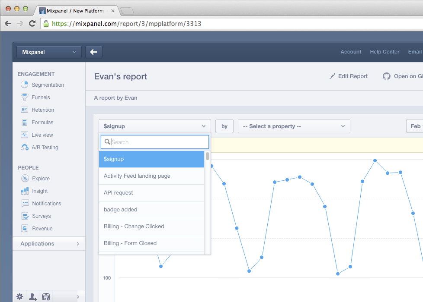Click the 'A report by Evan' description
This screenshot has height=302, width=423.
pyautogui.click(x=115, y=98)
